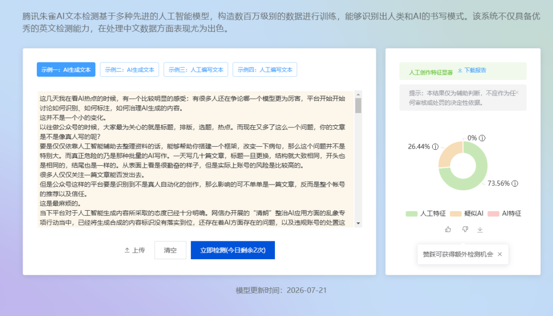The height and width of the screenshot is (316, 553).
Task: Click the thumbs-up like icon
Action: pyautogui.click(x=448, y=230)
